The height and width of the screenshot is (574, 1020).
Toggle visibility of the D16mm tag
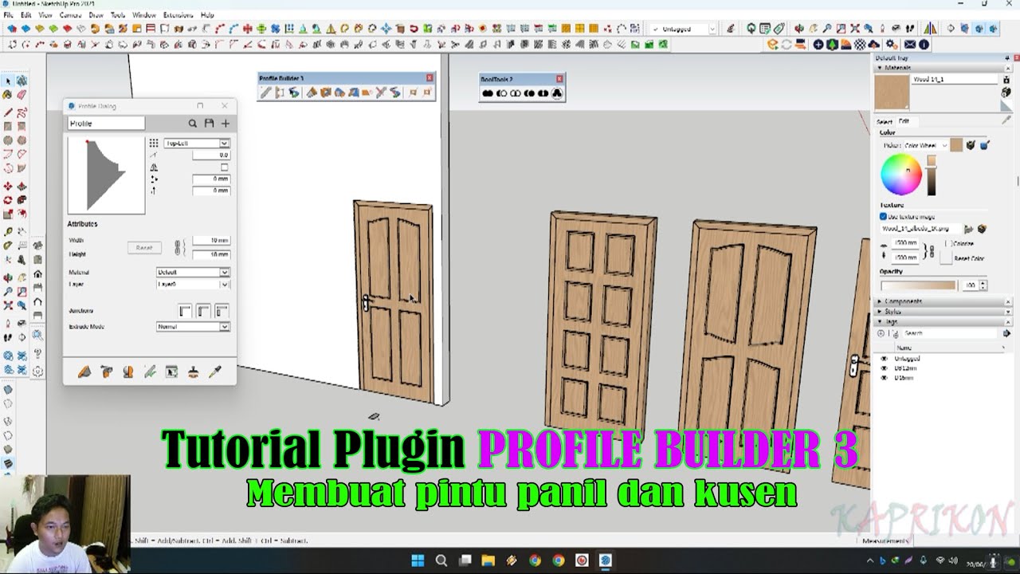[x=884, y=378]
